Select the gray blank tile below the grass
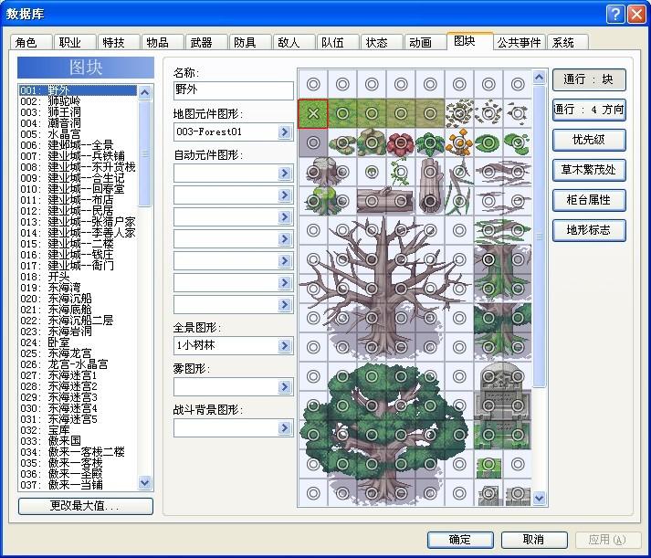 pos(313,142)
